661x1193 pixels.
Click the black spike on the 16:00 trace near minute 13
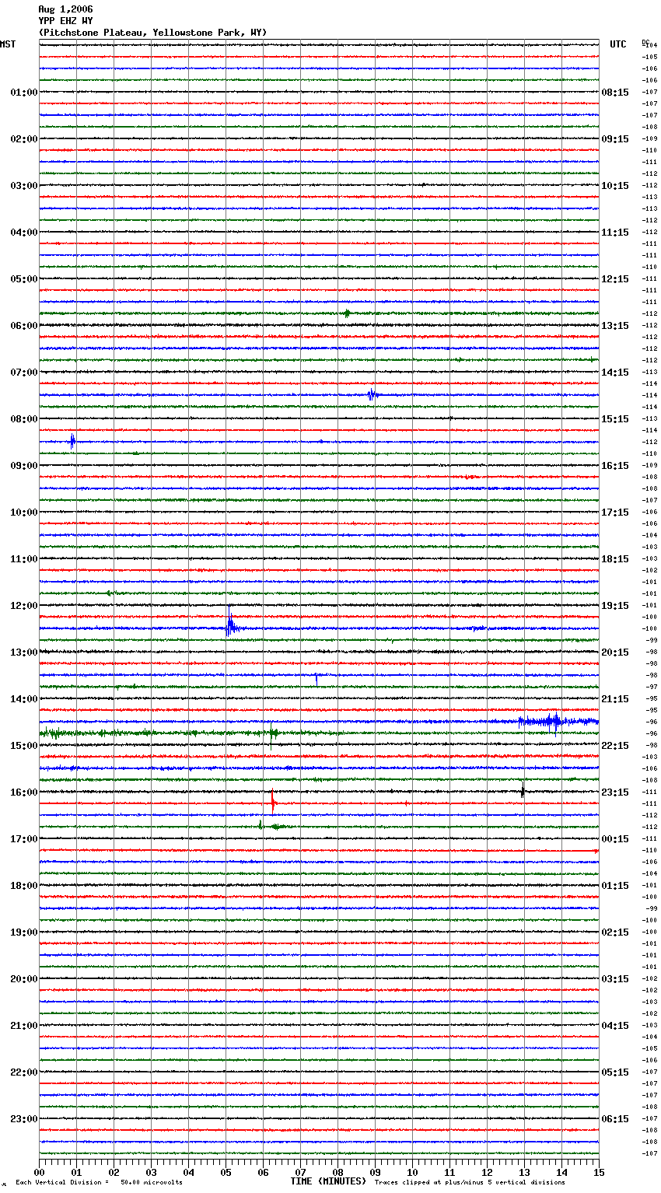[523, 792]
